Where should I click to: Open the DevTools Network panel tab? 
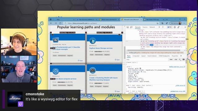click(152, 27)
